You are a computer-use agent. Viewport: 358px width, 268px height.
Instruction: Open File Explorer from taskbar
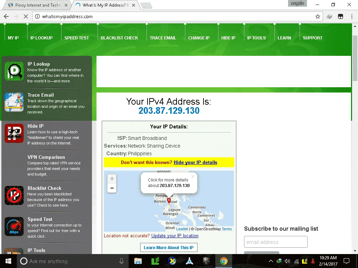coord(138,261)
